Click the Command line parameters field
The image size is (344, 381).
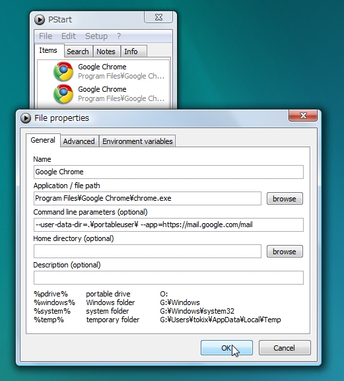point(168,225)
